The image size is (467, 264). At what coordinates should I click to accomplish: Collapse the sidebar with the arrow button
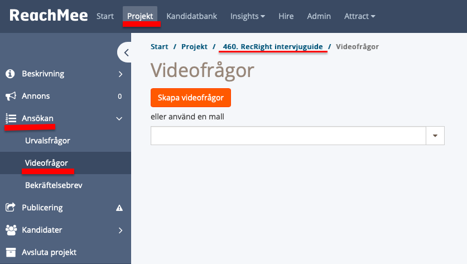tap(125, 52)
